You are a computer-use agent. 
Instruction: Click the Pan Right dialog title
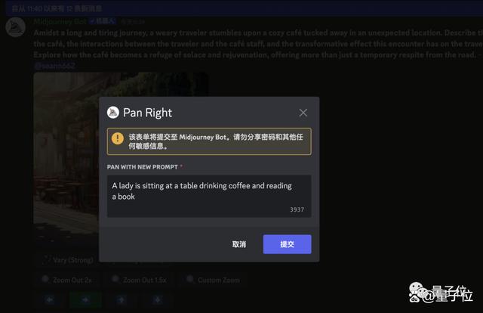tap(148, 113)
